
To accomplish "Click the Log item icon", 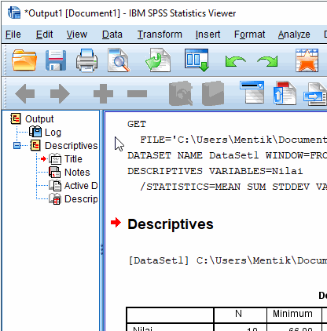I will (35, 132).
